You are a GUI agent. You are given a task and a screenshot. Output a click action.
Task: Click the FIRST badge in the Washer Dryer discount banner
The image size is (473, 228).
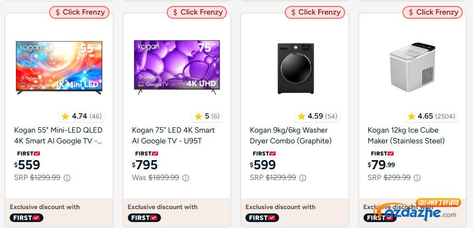[262, 218]
